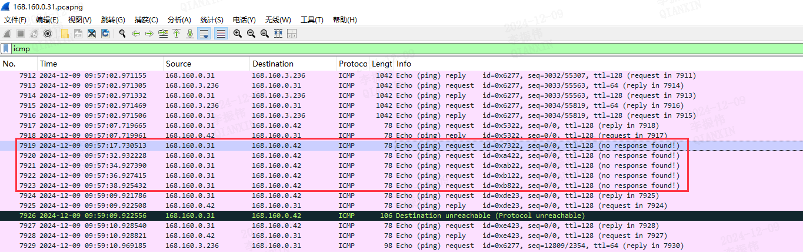
Task: Open the 电话(Y) menu
Action: (x=244, y=20)
